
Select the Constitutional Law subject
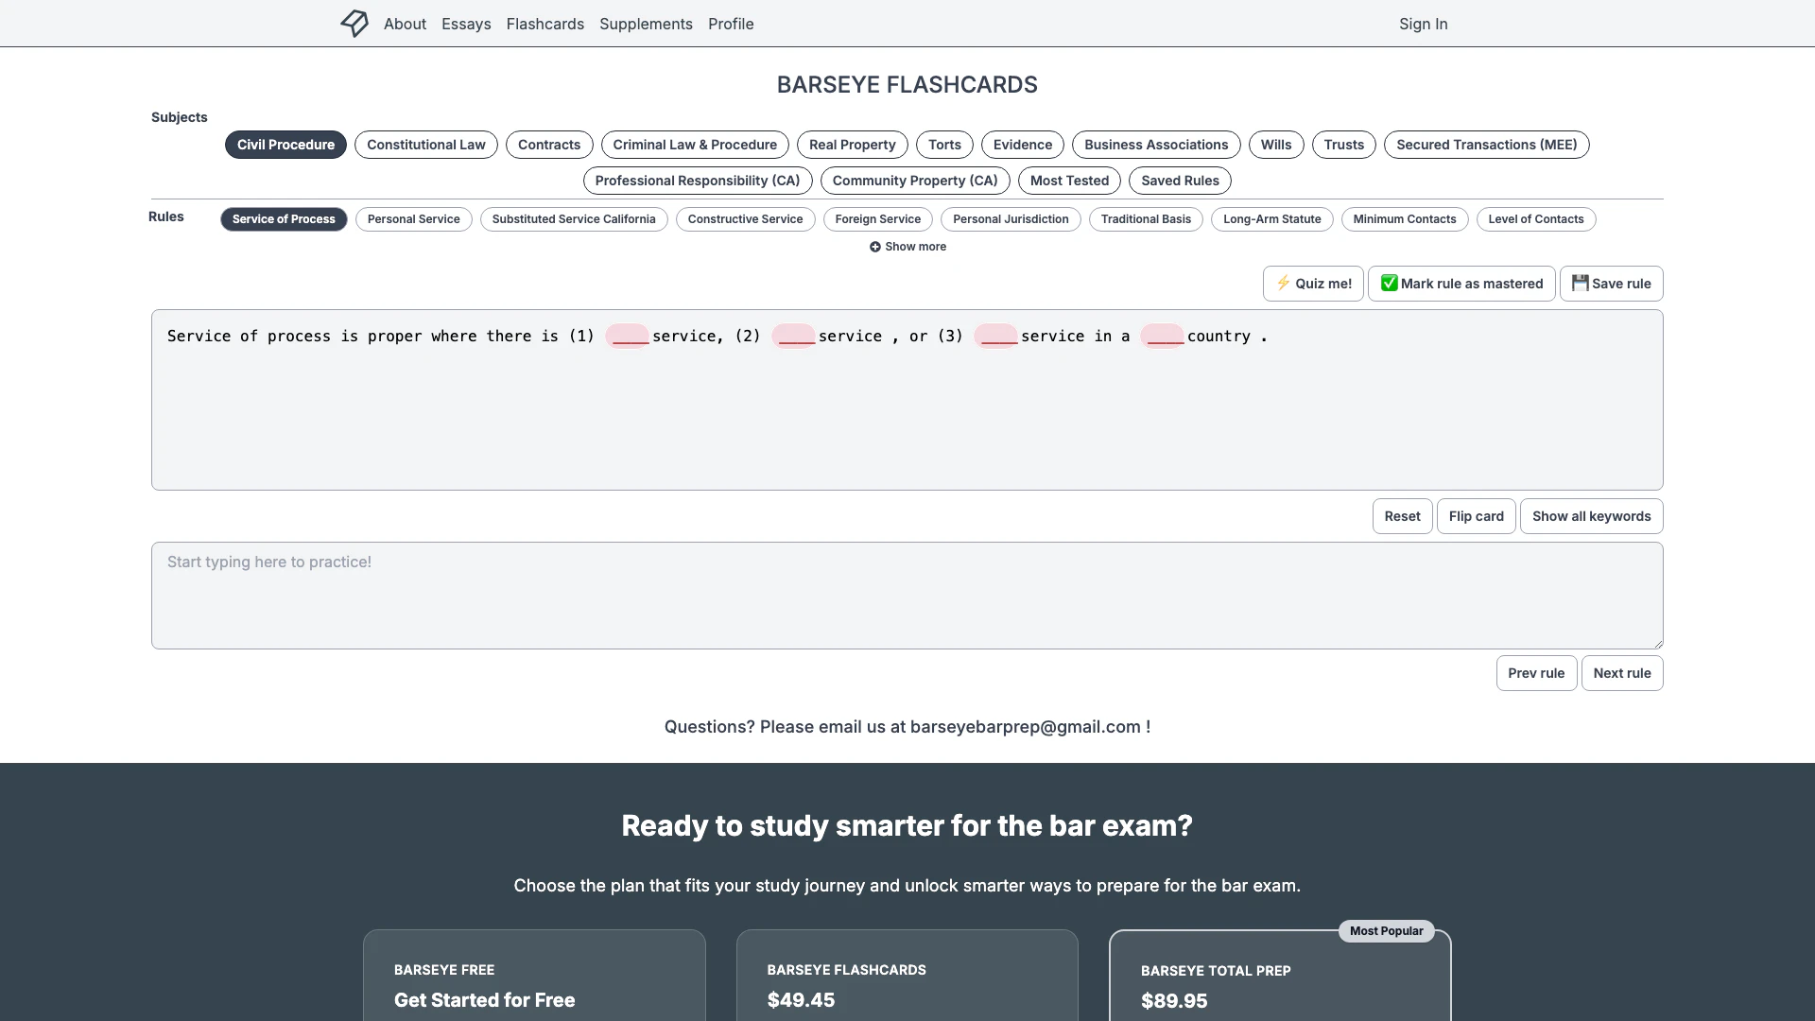click(x=425, y=145)
